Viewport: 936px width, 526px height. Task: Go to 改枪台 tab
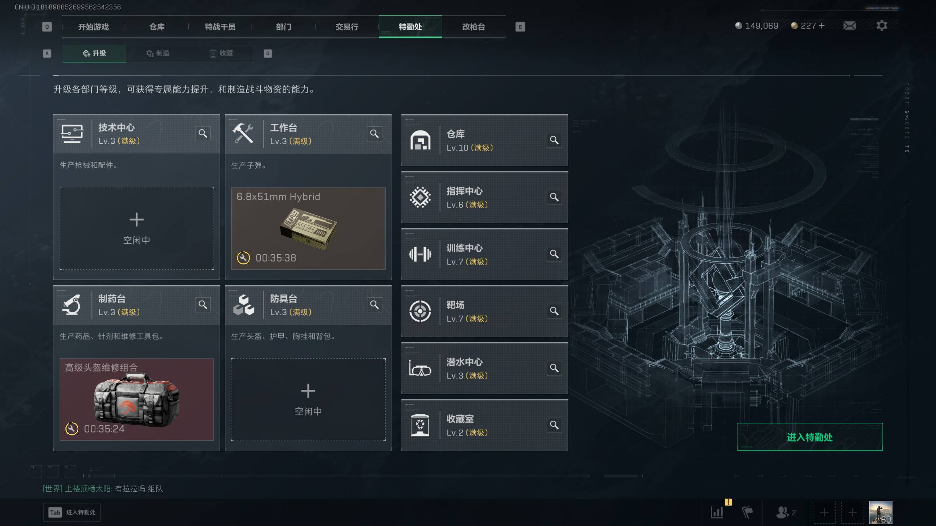[473, 27]
